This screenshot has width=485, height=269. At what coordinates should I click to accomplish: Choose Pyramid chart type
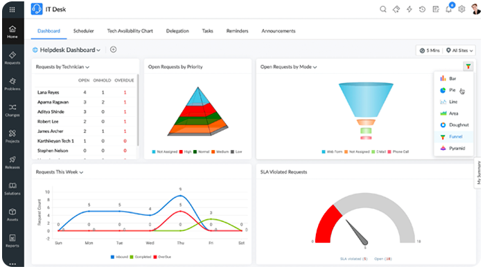453,148
